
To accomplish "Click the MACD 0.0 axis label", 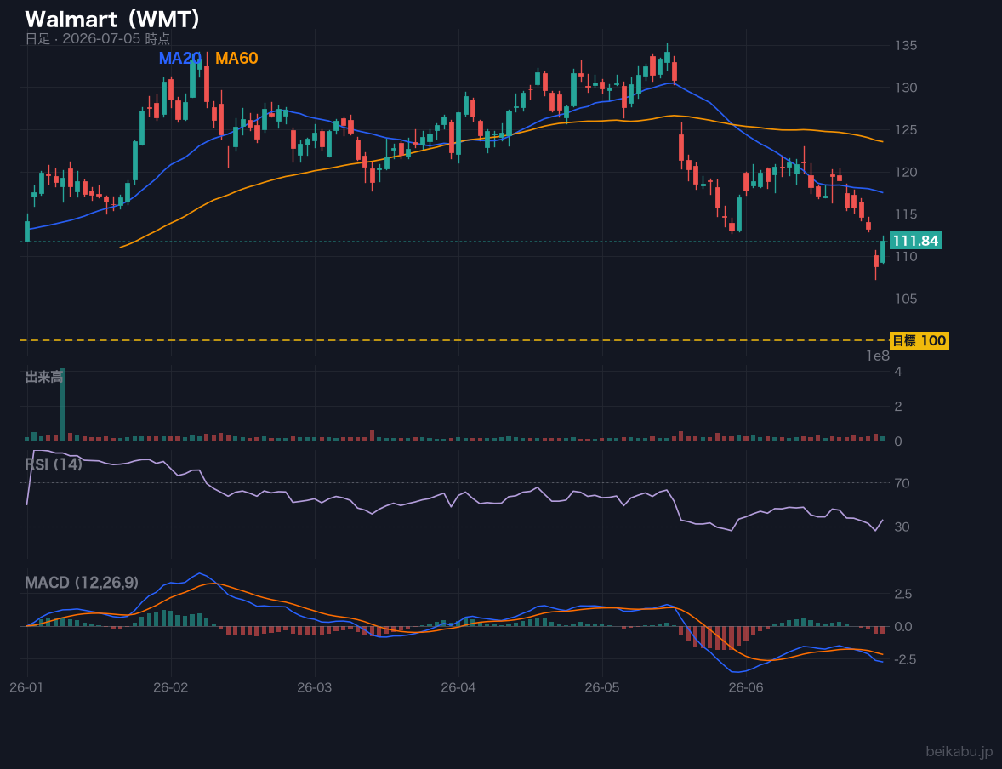I will (903, 626).
